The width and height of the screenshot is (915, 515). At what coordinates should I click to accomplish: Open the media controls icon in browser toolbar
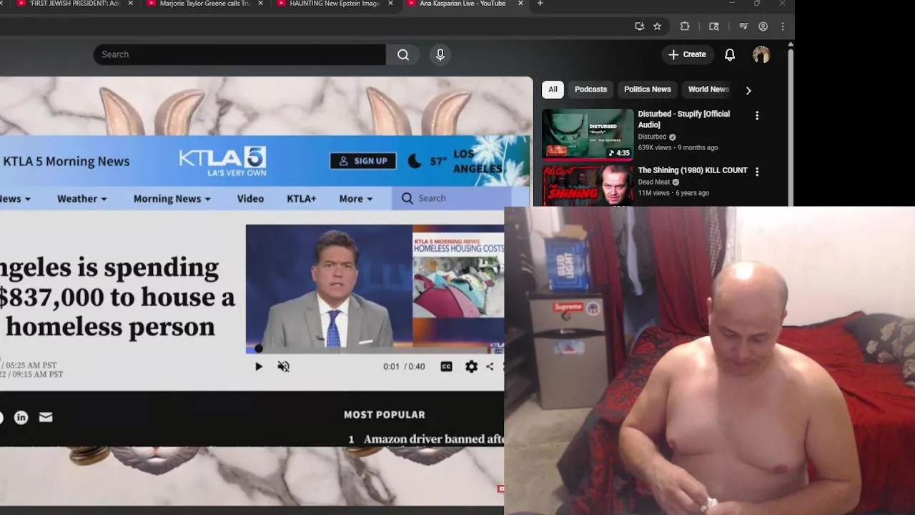[743, 26]
